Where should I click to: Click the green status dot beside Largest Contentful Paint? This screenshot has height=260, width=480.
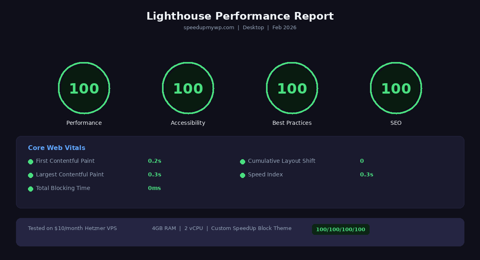click(30, 175)
